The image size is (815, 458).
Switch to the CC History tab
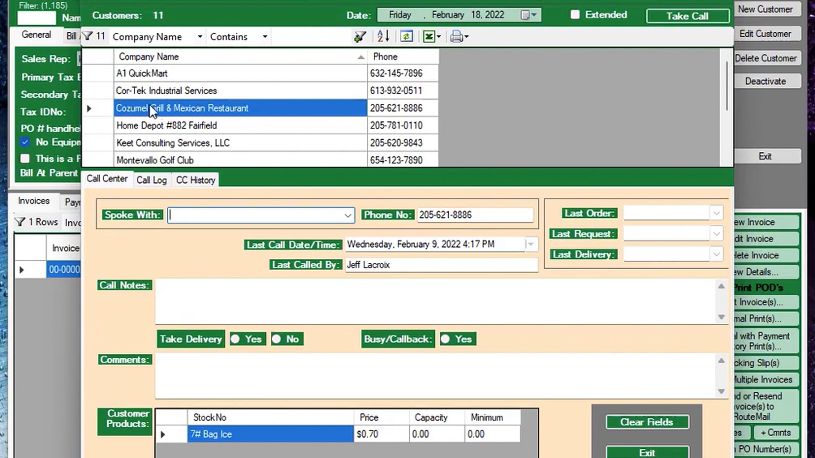coord(196,180)
